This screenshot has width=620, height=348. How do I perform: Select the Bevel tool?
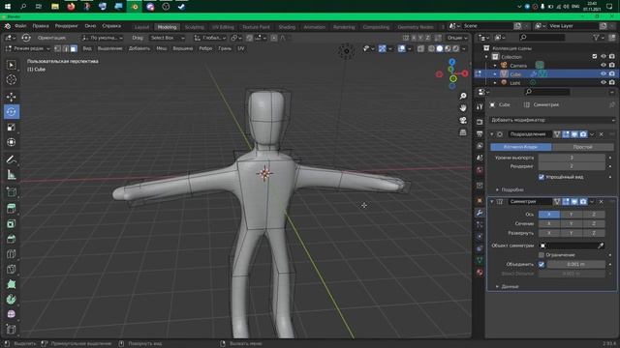click(x=11, y=239)
